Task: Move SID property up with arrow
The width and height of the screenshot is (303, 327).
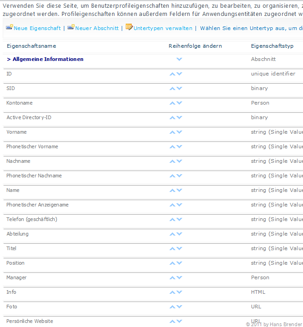Action: point(172,89)
